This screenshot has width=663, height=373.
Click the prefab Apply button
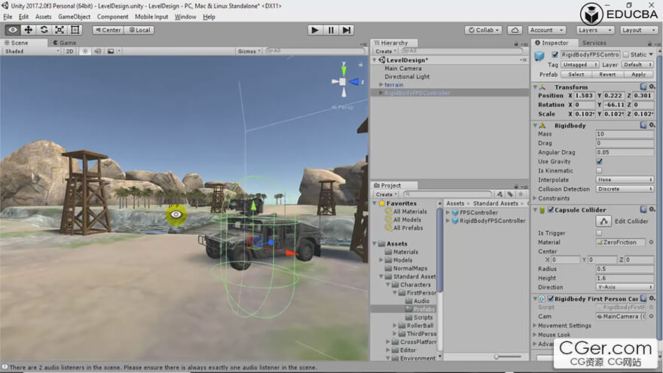point(638,75)
